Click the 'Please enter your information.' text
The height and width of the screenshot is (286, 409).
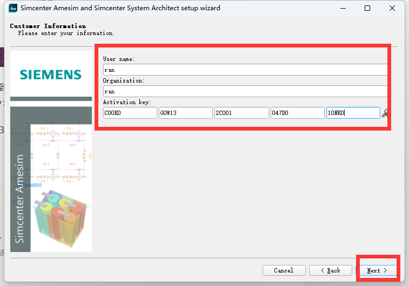[x=66, y=33]
